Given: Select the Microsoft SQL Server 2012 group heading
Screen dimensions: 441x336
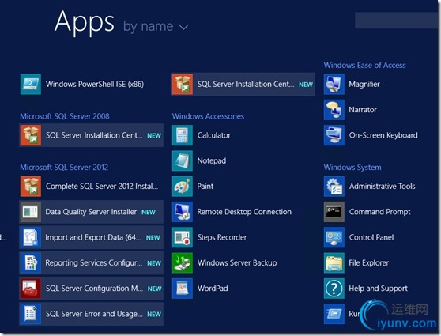Looking at the screenshot, I should click(64, 168).
